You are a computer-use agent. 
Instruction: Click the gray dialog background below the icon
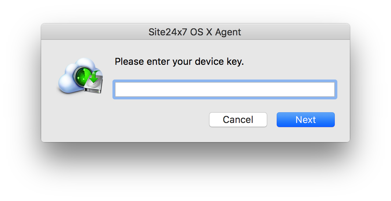pyautogui.click(x=80, y=117)
